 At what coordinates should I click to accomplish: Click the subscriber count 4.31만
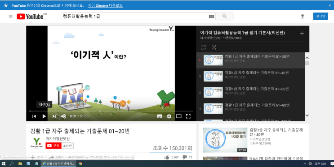click(67, 146)
